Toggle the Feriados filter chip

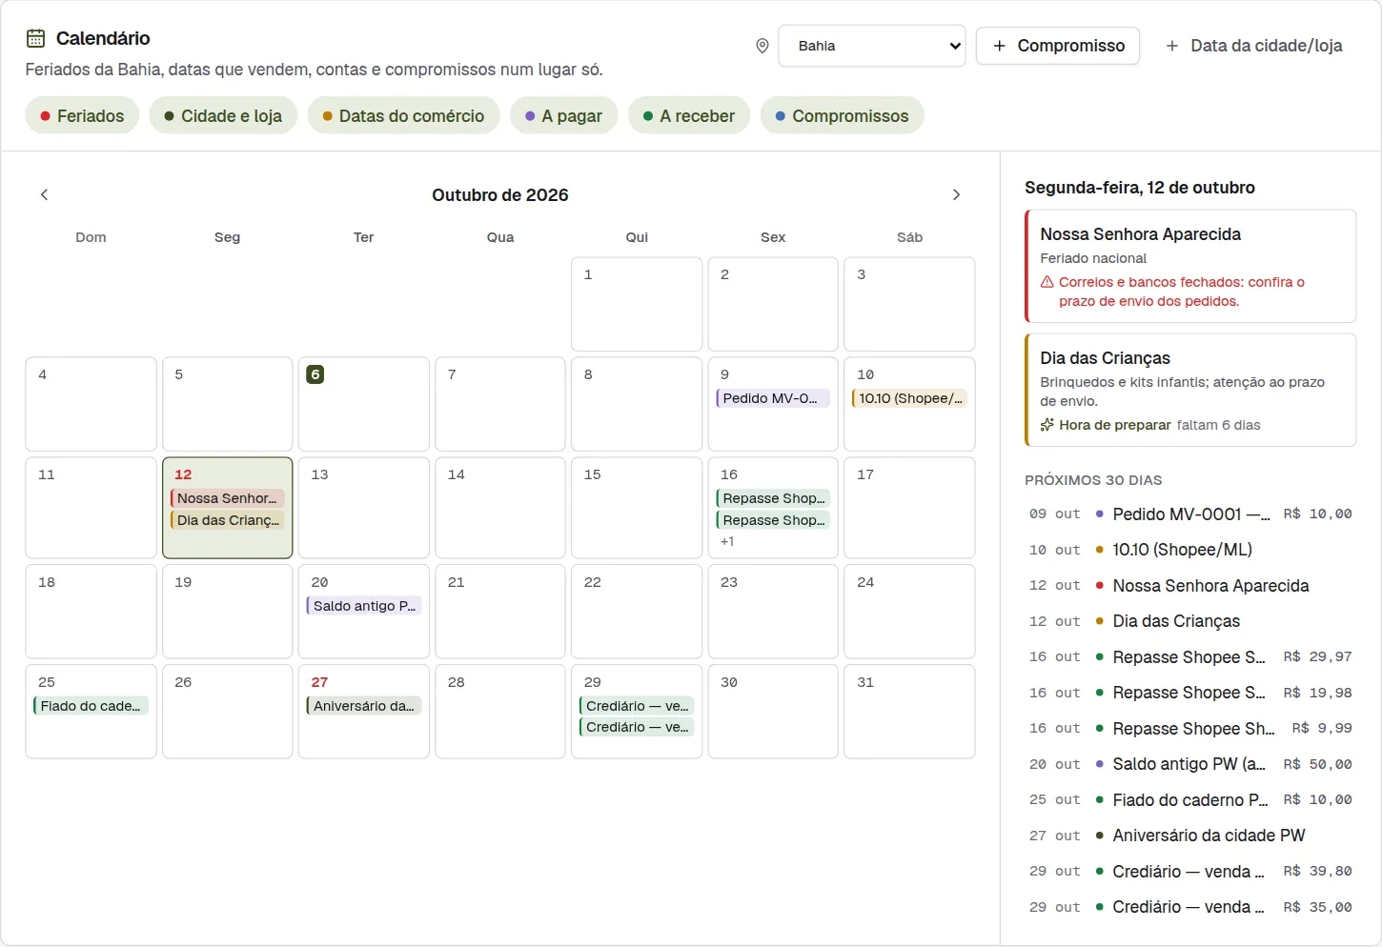[x=82, y=115]
